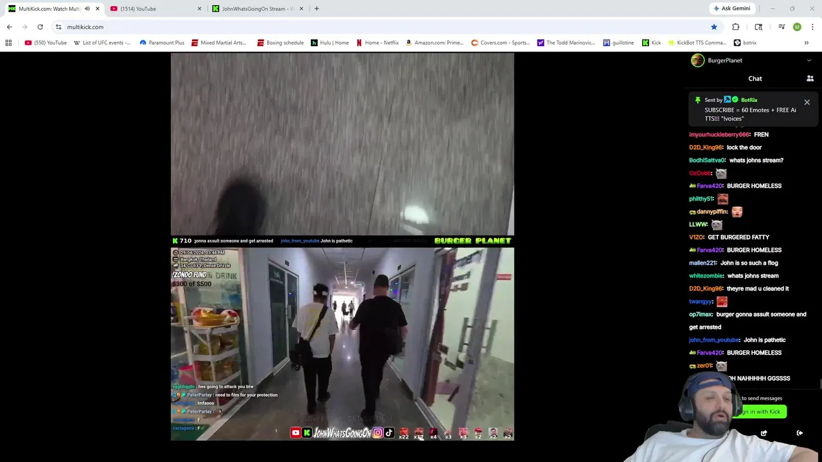
Task: Open the Hulu | Home bookmark
Action: [330, 43]
